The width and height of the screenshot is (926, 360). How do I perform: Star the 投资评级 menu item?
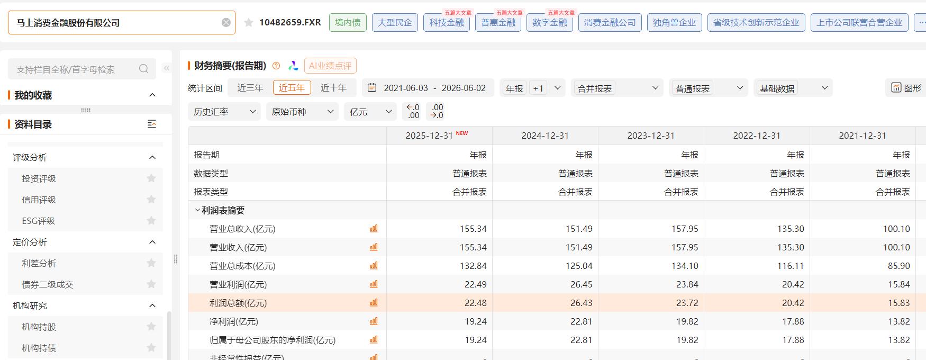click(151, 178)
